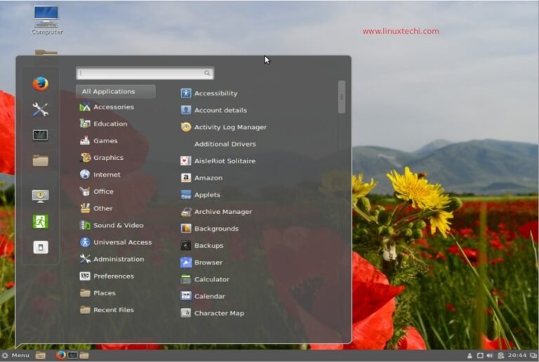This screenshot has width=539, height=362.
Task: Select the Places category
Action: tap(98, 293)
